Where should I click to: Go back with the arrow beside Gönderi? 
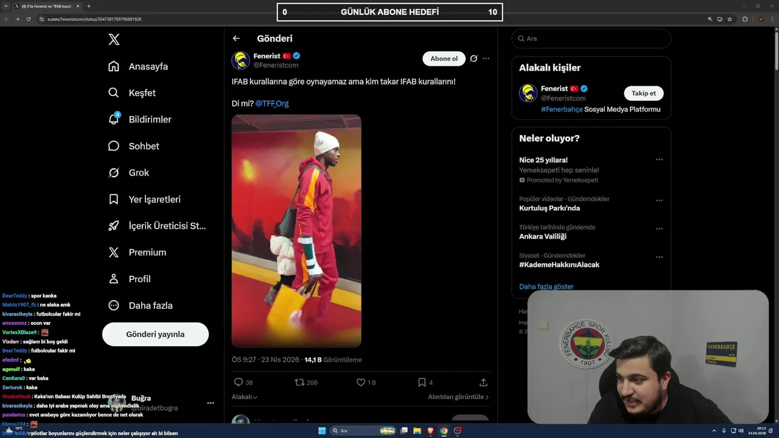236,38
